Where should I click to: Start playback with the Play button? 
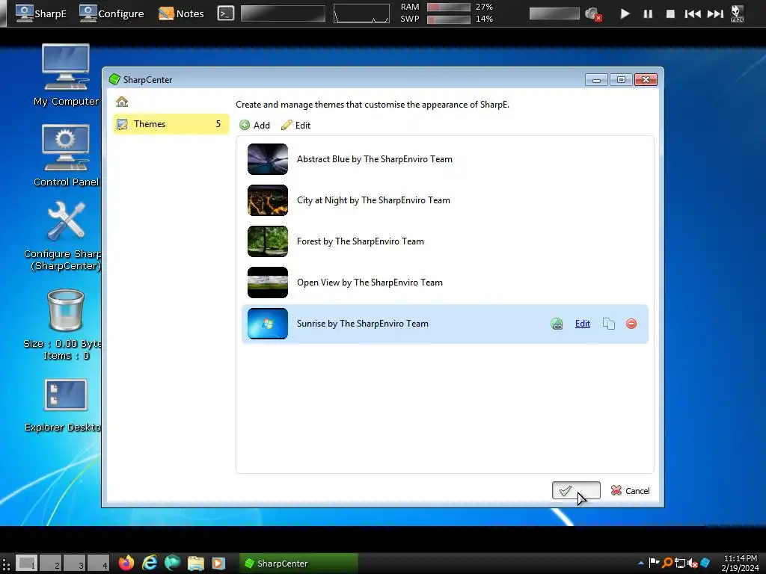[625, 13]
